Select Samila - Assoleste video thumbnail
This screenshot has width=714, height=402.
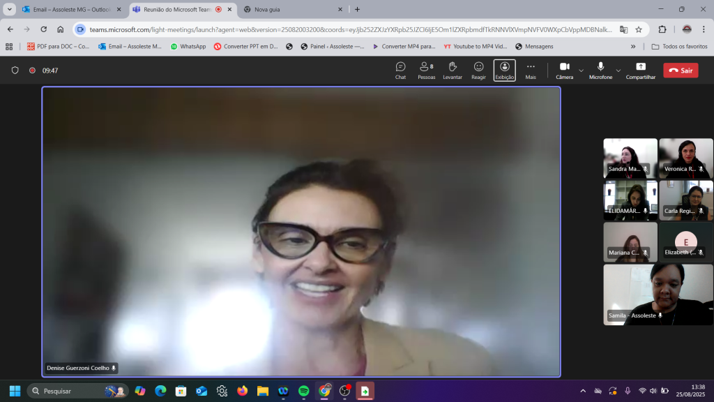coord(658,294)
